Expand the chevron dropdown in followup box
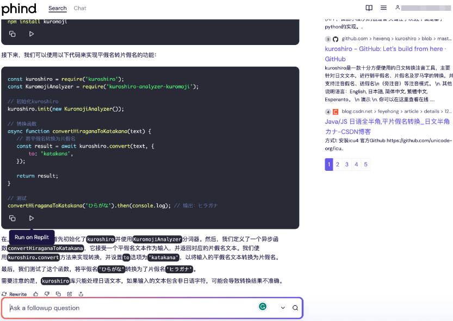 pos(283,308)
